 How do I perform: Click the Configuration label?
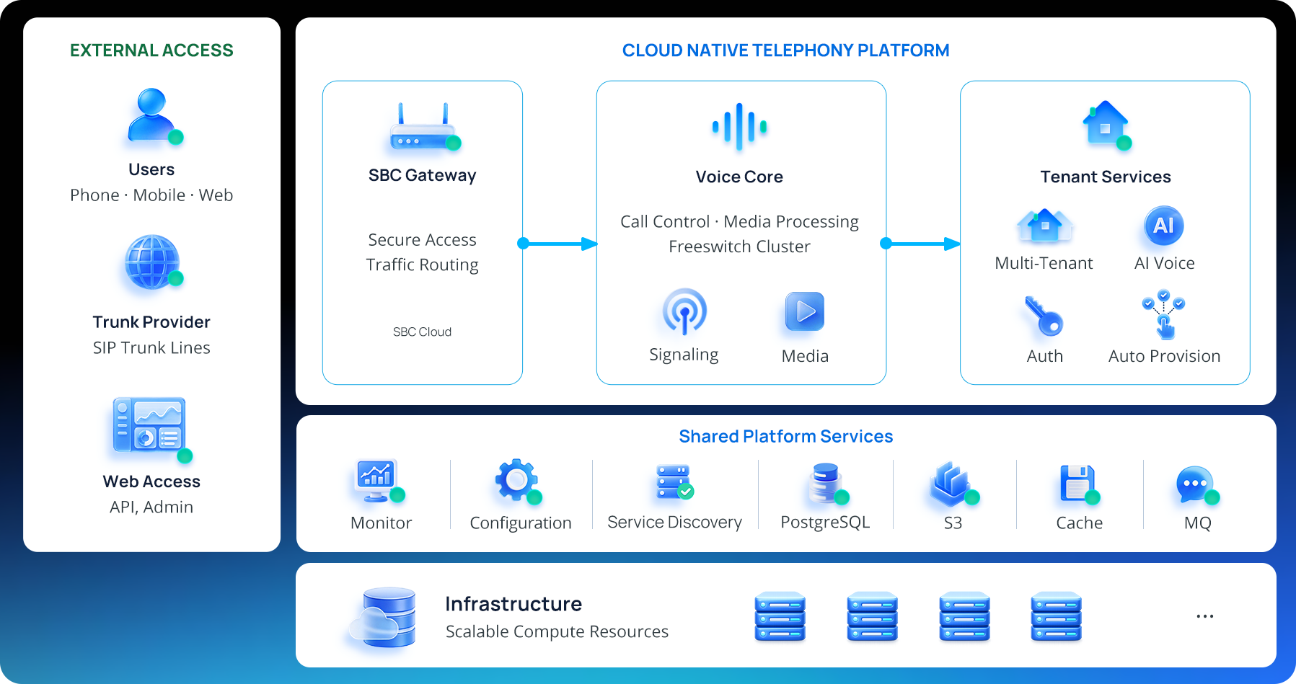click(521, 523)
